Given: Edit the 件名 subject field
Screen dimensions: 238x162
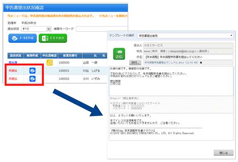Looking at the screenshot, I should tap(188, 57).
